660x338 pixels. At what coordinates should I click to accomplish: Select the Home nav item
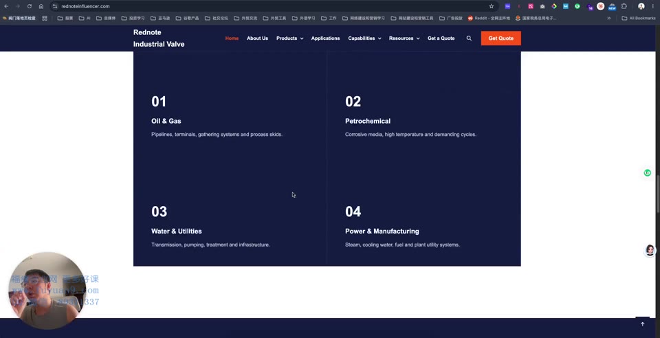coord(232,38)
